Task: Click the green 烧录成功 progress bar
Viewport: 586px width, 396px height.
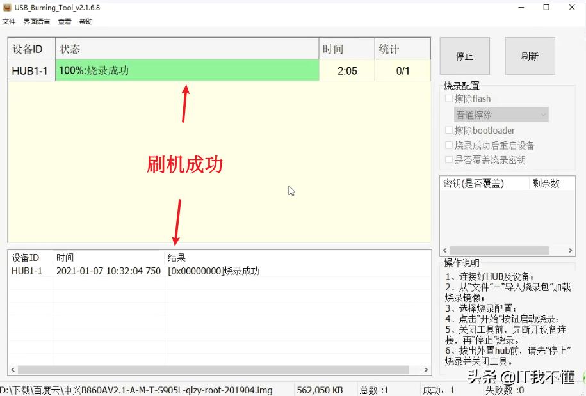Action: point(186,70)
